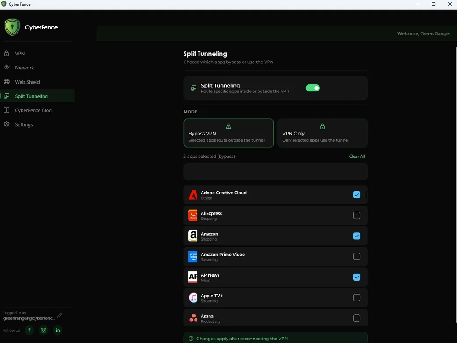Image resolution: width=457 pixels, height=343 pixels.
Task: Check the Asana checkbox
Action: 357,318
